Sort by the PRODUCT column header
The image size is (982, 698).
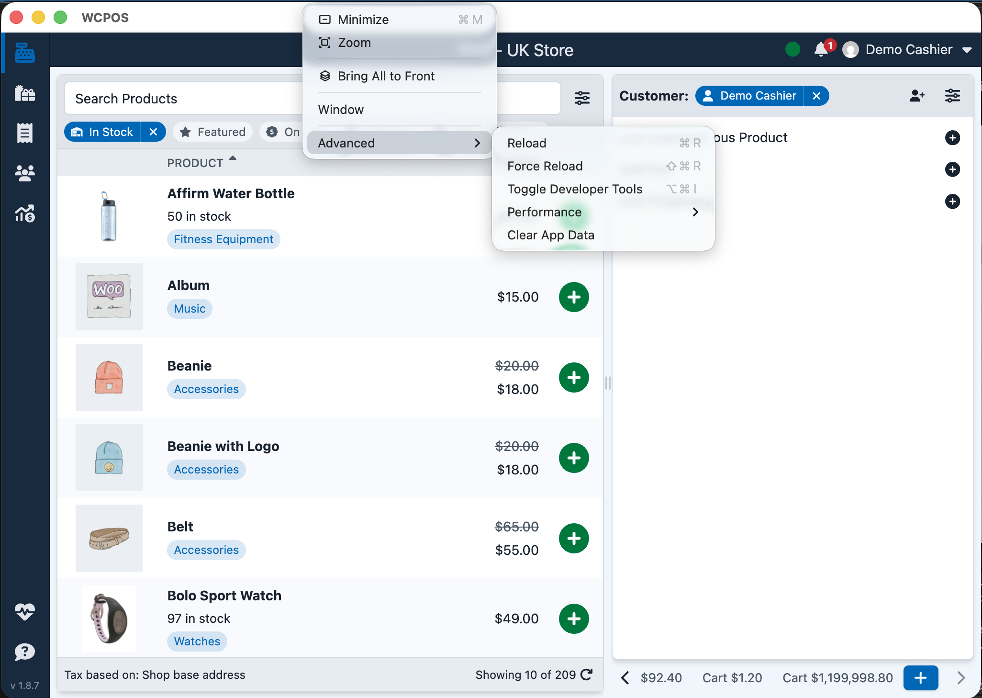coord(195,163)
